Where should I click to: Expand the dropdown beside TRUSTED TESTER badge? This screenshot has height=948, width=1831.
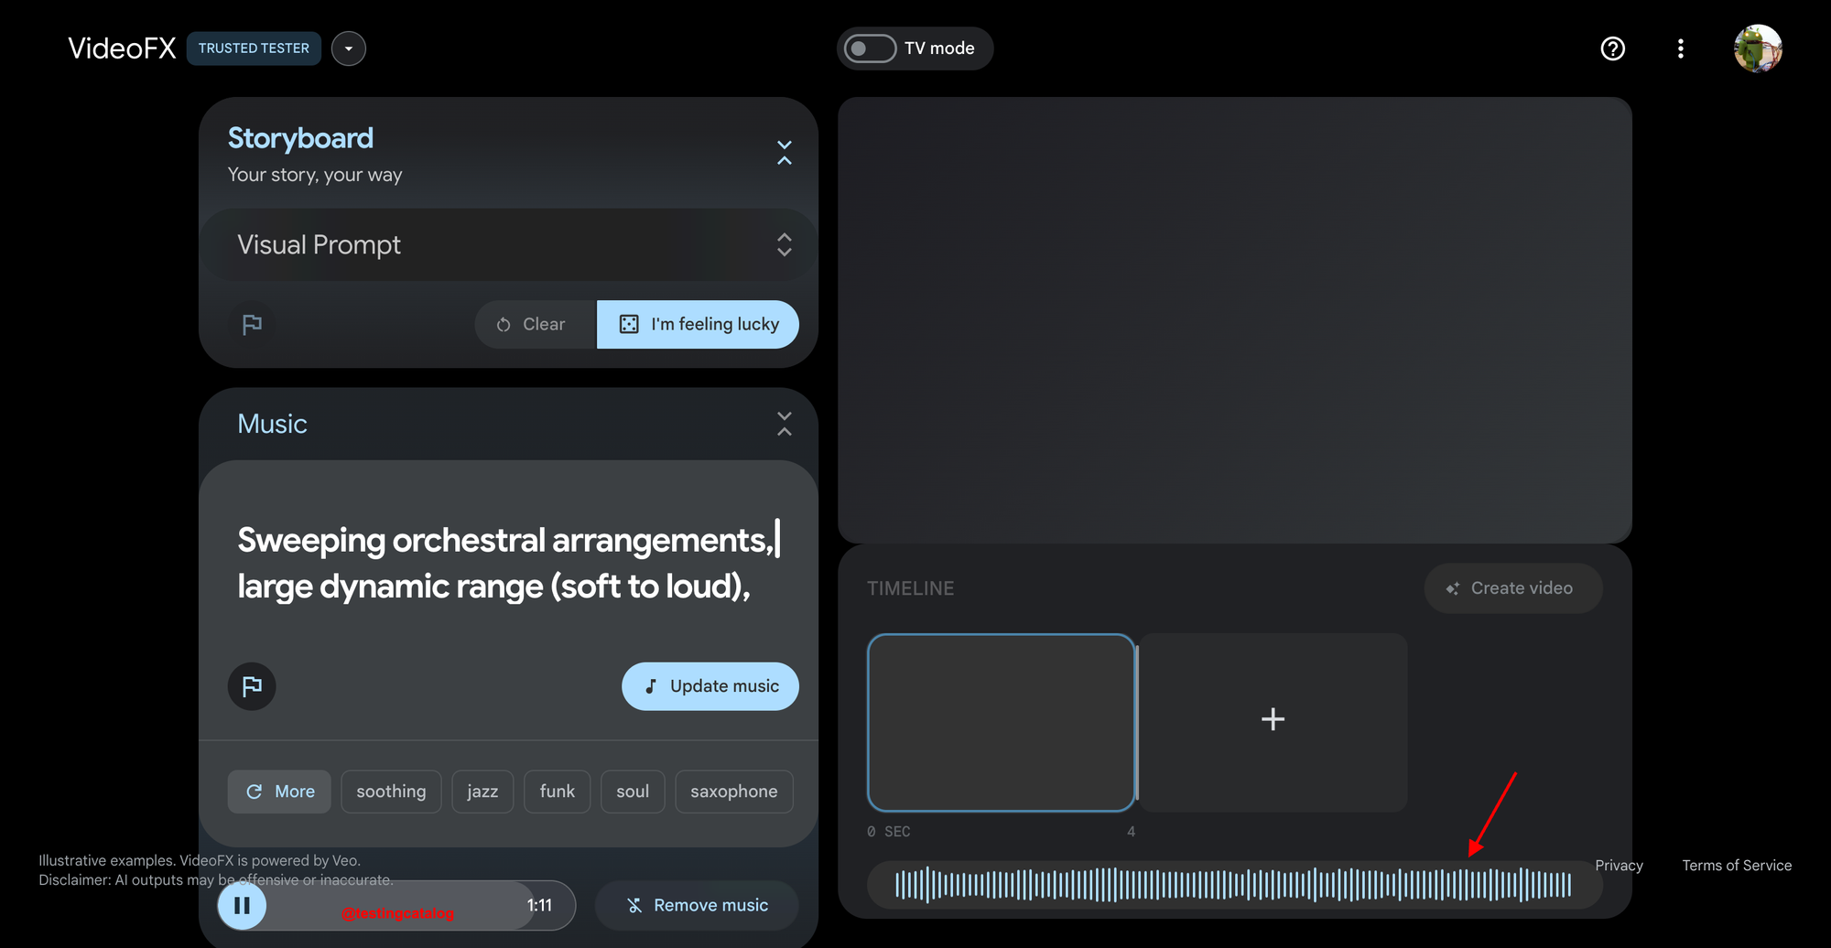click(348, 48)
